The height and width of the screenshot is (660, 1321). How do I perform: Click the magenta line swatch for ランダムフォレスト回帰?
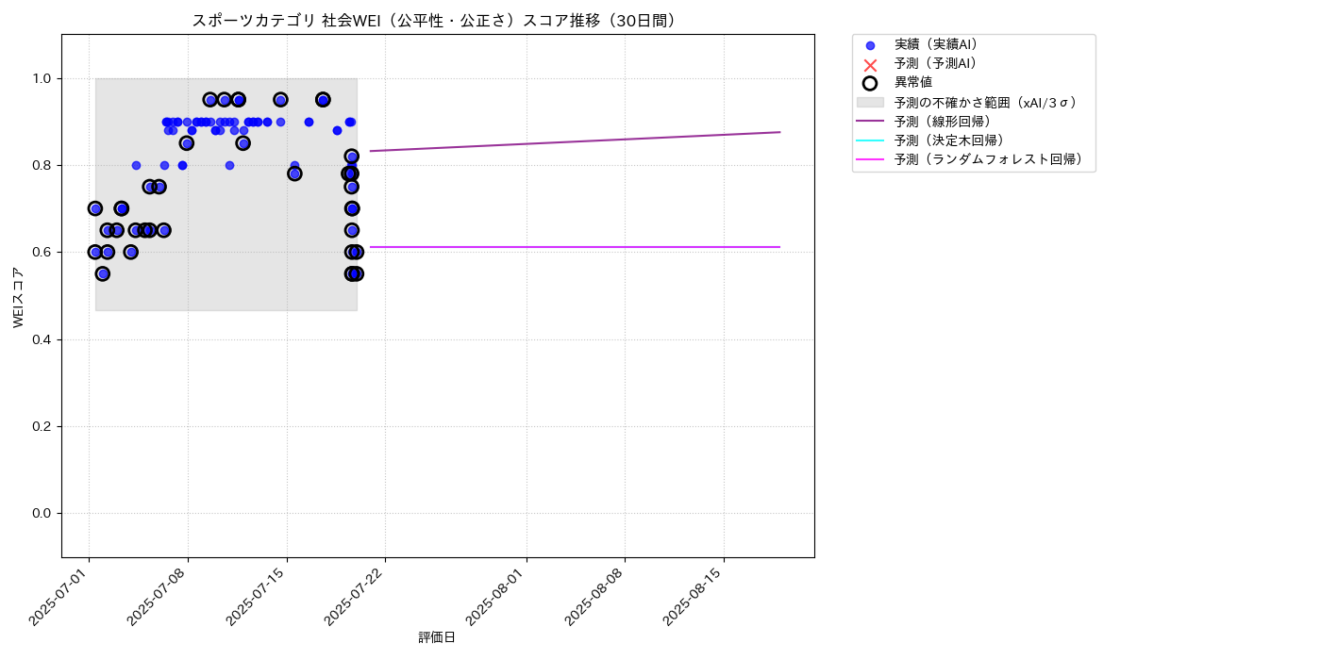click(870, 160)
